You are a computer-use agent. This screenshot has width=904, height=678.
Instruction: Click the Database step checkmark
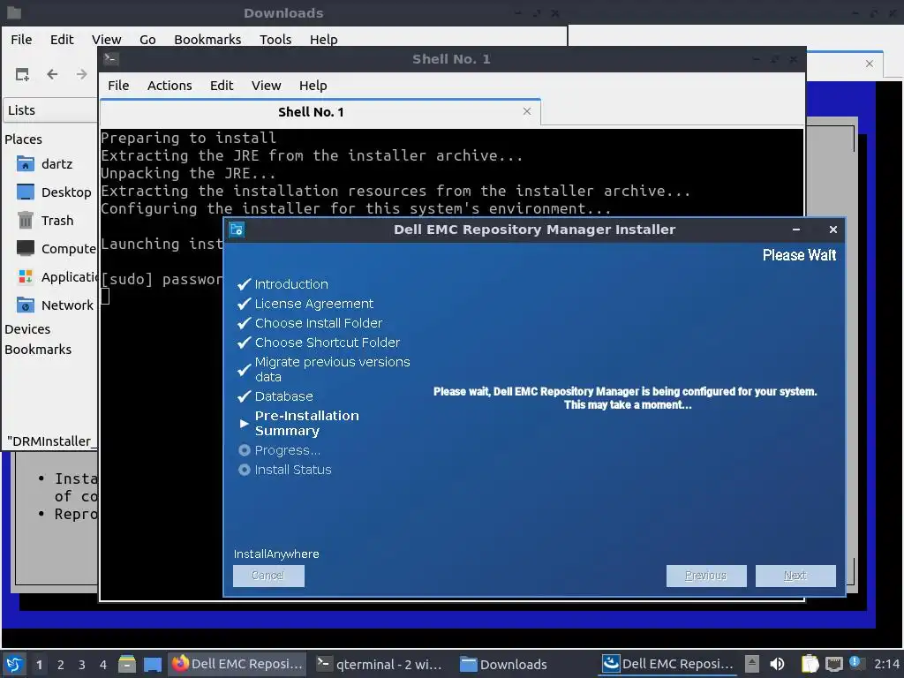[245, 396]
